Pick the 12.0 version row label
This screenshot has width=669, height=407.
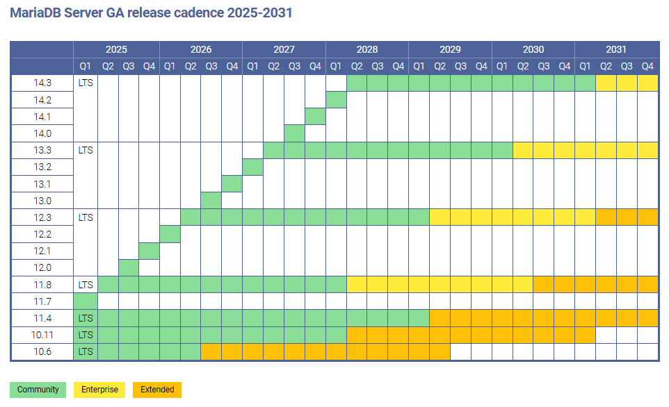click(42, 267)
